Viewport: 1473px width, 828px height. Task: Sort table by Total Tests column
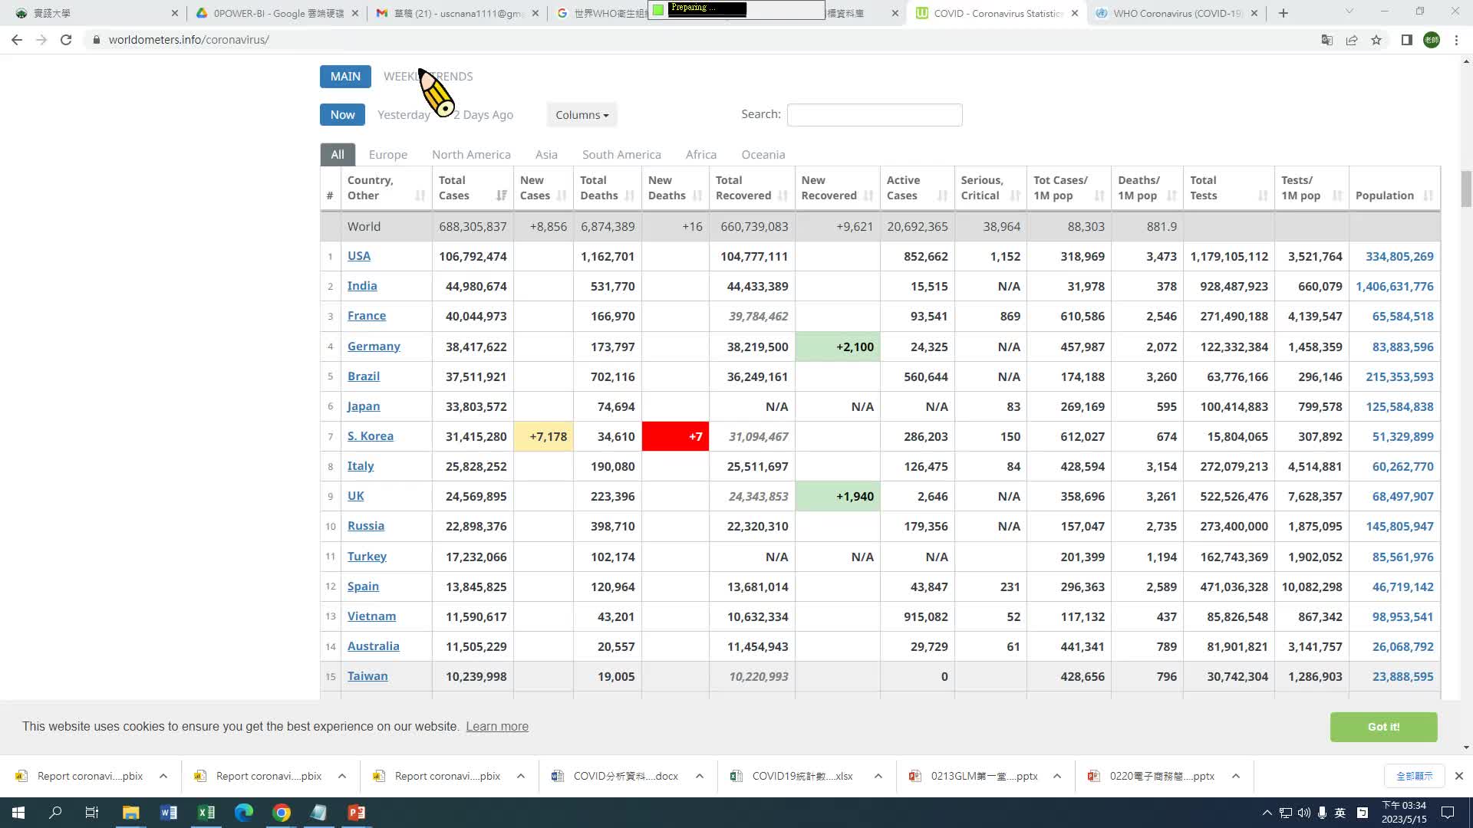pyautogui.click(x=1228, y=188)
